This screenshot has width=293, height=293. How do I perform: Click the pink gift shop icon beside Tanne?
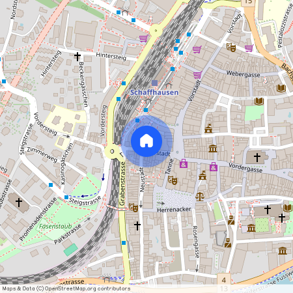tap(184, 163)
